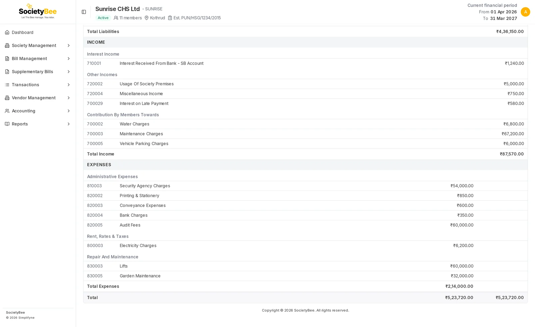Expand Vendor Management chevron
The width and height of the screenshot is (535, 327).
[69, 98]
